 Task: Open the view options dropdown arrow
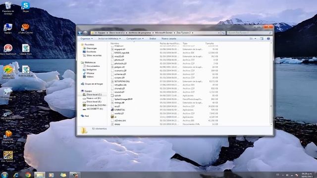pyautogui.click(x=256, y=39)
